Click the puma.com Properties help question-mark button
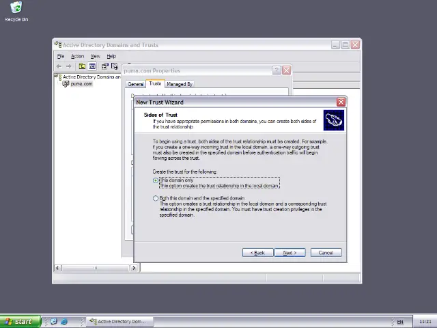437x328 pixels. coord(277,70)
